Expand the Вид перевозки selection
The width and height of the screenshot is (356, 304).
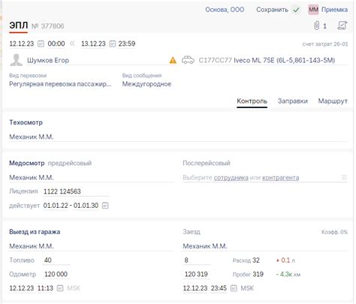click(60, 84)
